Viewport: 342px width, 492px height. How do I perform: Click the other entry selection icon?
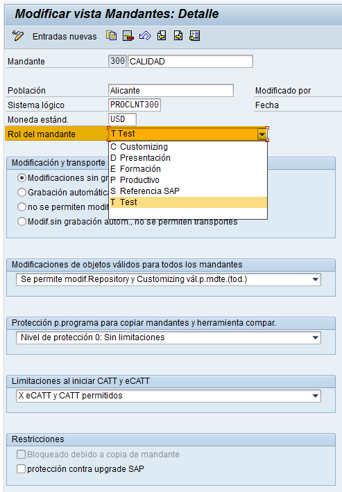[x=195, y=36]
